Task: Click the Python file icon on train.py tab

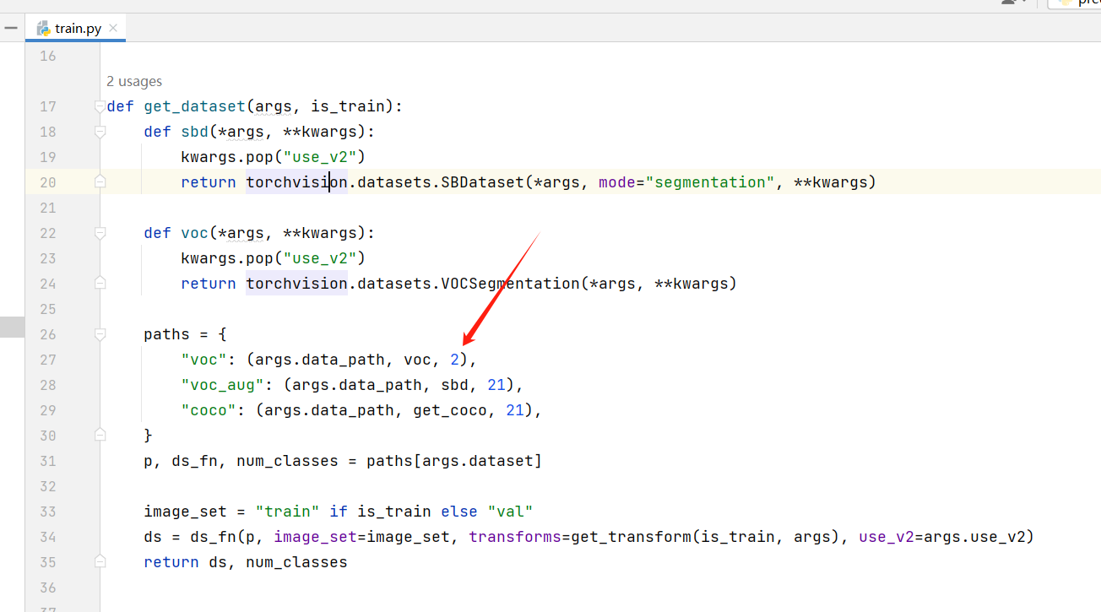Action: pos(41,27)
